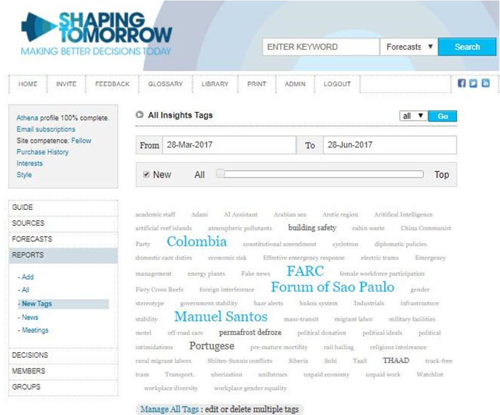Image resolution: width=500 pixels, height=415 pixels.
Task: Open the Forecasts search type dropdown
Action: [408, 47]
